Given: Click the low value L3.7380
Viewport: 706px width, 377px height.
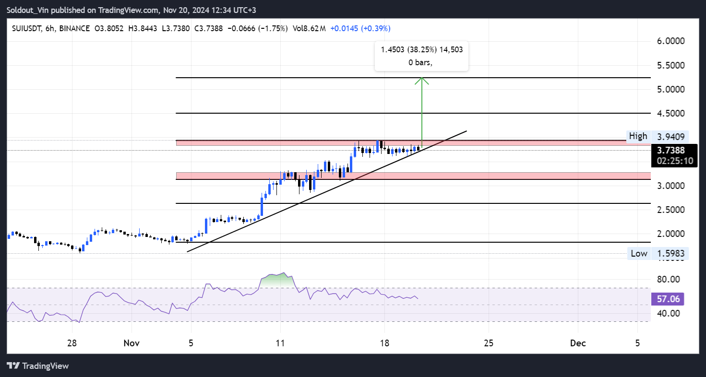Looking at the screenshot, I should [x=175, y=28].
